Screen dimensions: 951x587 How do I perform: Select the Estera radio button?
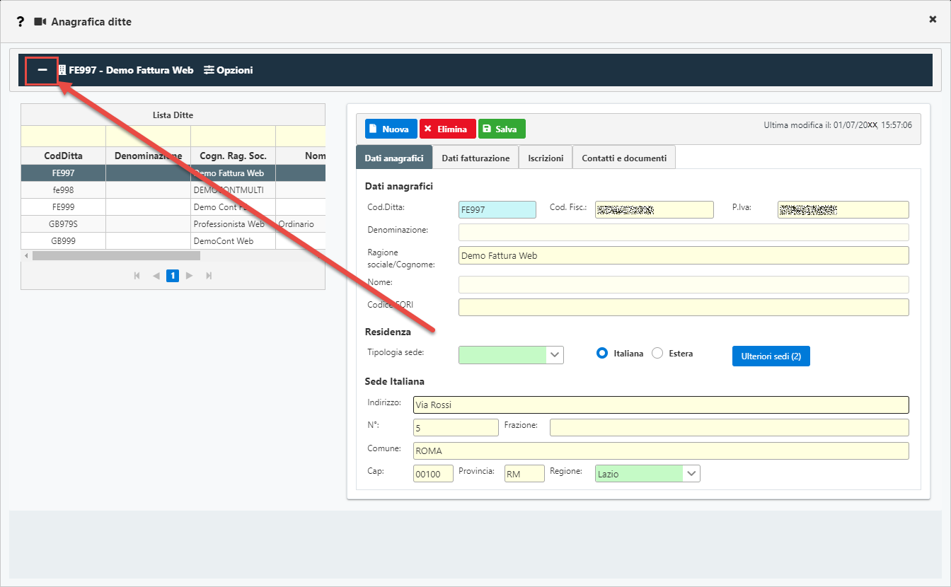[x=657, y=354]
